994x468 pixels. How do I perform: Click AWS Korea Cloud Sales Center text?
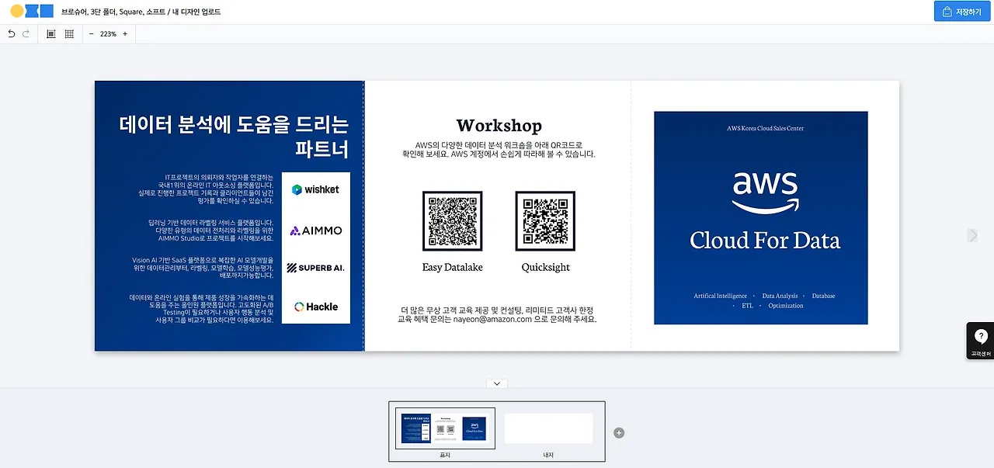[765, 128]
